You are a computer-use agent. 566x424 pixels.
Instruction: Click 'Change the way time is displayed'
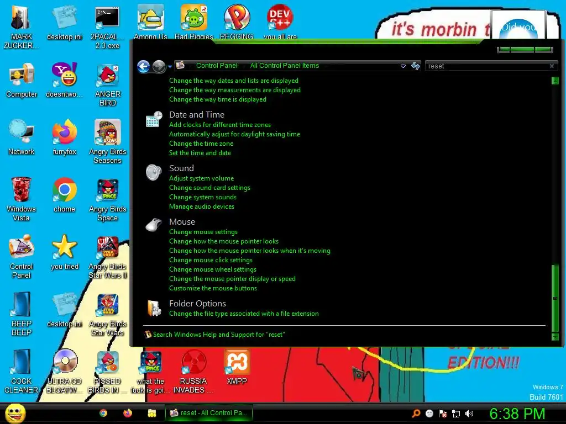218,99
